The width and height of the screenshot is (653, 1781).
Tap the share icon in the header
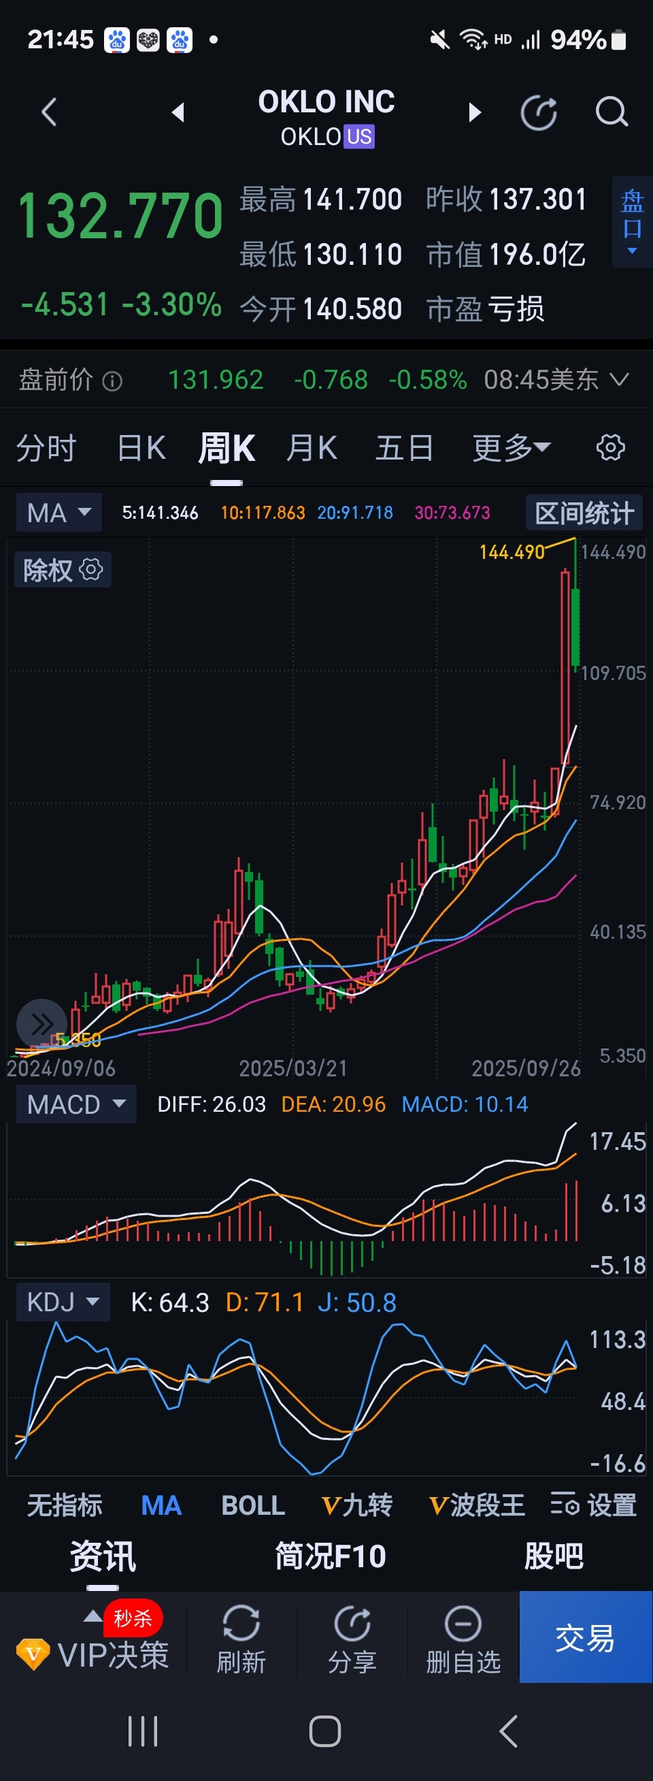pyautogui.click(x=539, y=113)
